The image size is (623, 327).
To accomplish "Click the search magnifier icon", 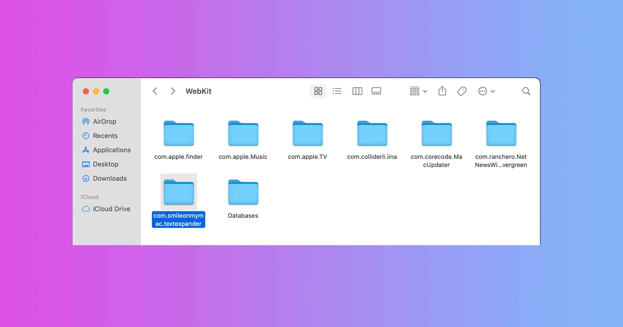I will coord(526,91).
